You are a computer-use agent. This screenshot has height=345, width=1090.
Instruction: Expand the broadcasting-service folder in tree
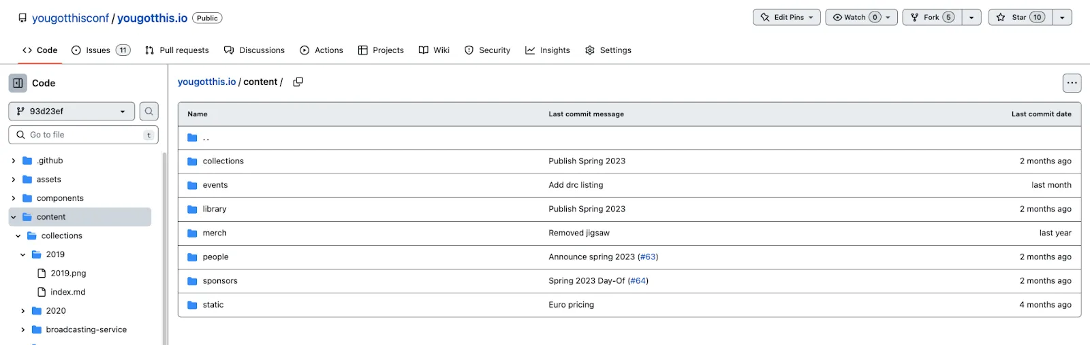[x=22, y=330]
